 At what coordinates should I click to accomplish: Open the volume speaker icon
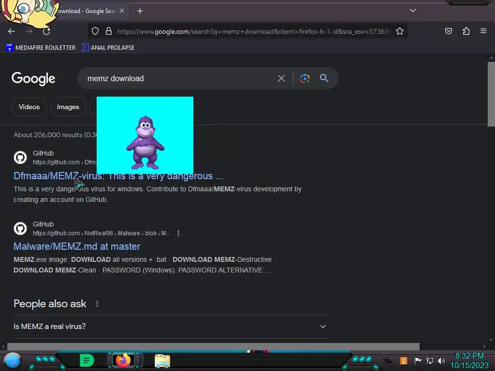tap(441, 360)
